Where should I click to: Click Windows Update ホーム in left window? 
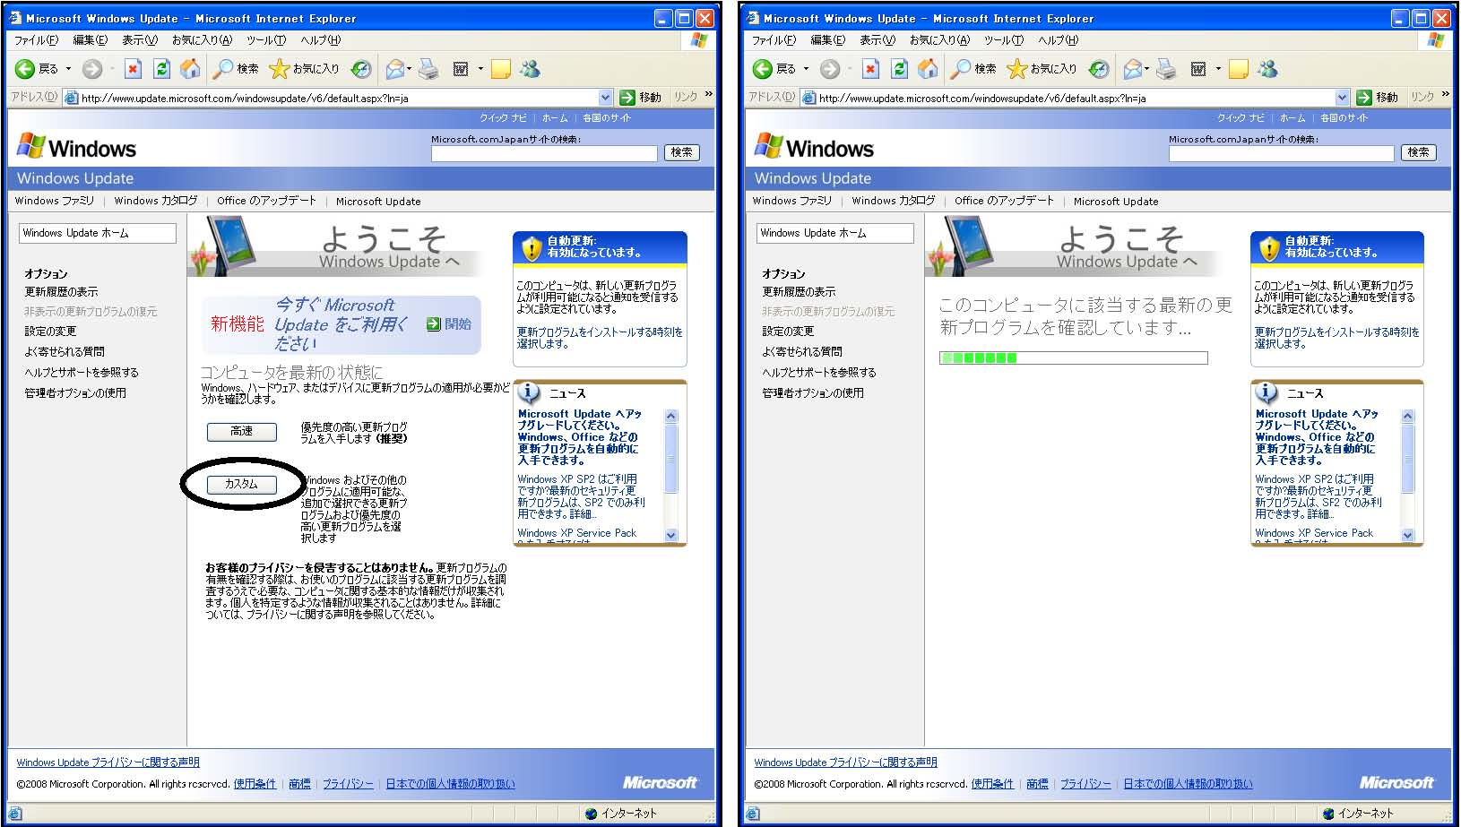(x=97, y=233)
